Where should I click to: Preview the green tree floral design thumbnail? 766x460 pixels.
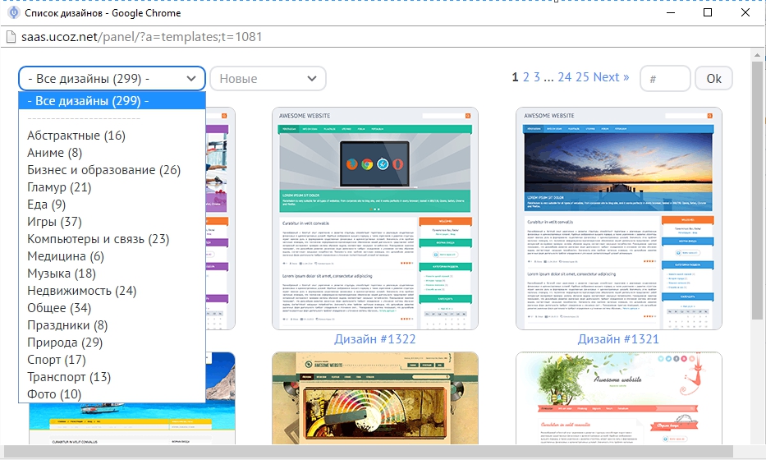[x=618, y=398]
